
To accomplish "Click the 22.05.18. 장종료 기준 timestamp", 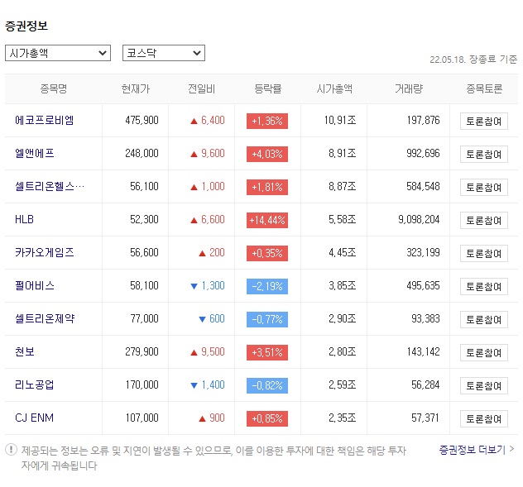I will 473,60.
